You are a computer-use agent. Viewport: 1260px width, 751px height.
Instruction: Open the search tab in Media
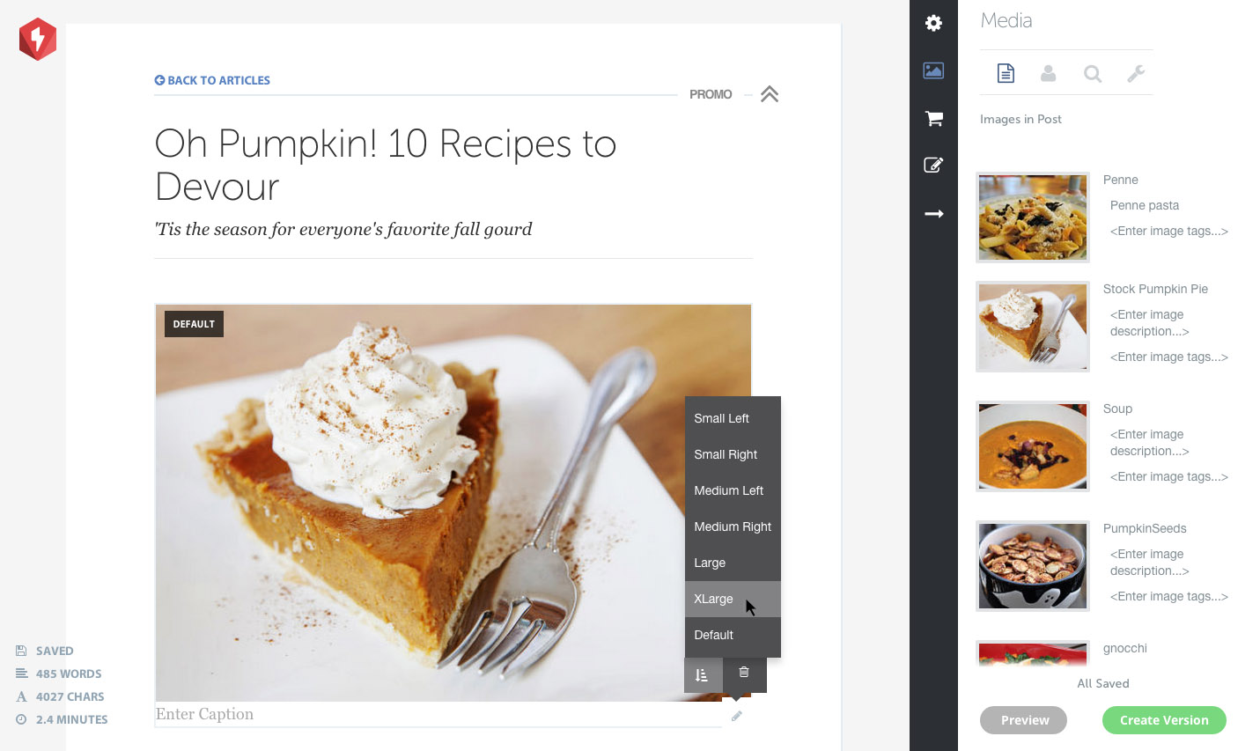(1092, 73)
